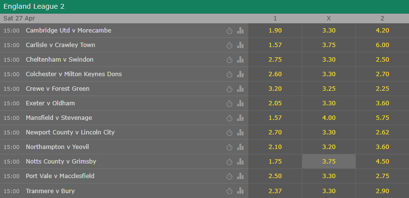This screenshot has height=198, width=409.
Task: Select highlighted 3.75 draw for Notts County v Grimsby
Action: tap(329, 162)
